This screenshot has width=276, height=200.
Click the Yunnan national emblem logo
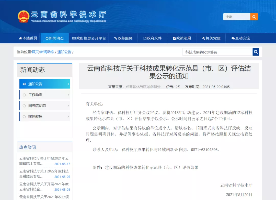[24, 17]
